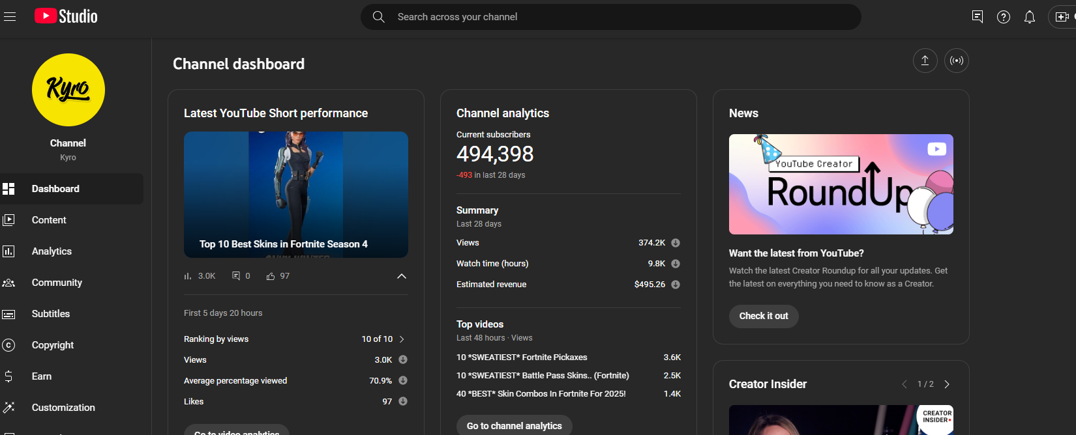This screenshot has height=435, width=1076.
Task: Click the 'First 5 days 20 hours' text
Action: [x=223, y=313]
